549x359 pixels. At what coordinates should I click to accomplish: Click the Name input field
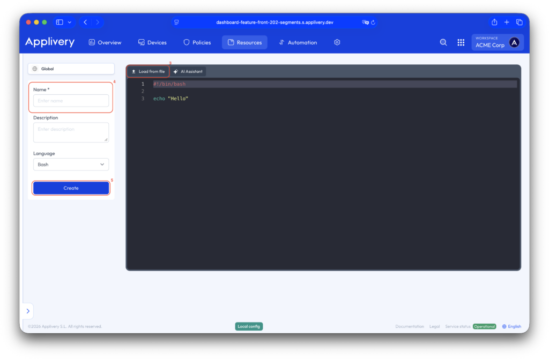click(71, 100)
